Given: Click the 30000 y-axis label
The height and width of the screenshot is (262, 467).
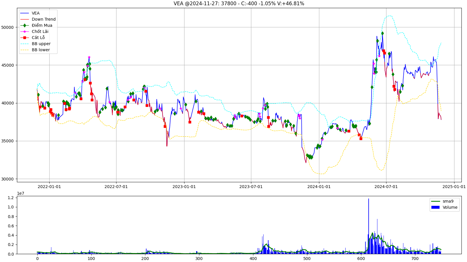Looking at the screenshot, I should (8, 179).
